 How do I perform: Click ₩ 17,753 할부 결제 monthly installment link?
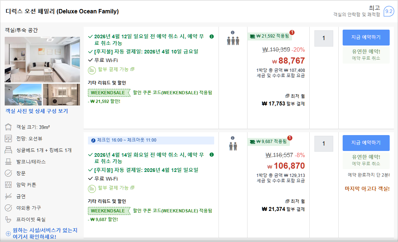[283, 104]
